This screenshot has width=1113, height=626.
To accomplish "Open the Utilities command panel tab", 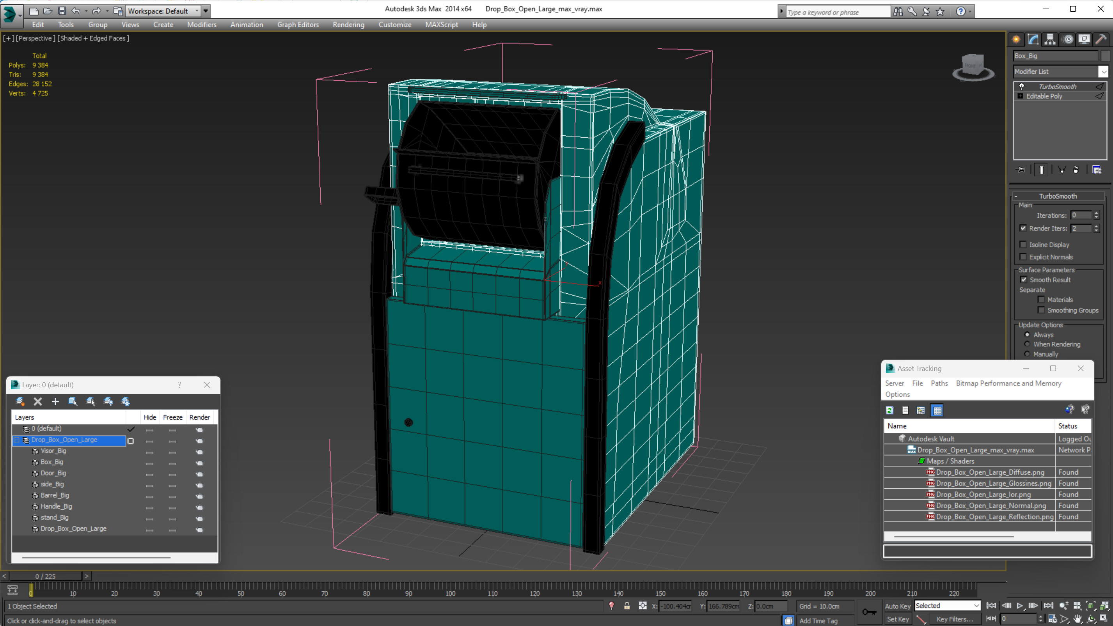I will pos(1101,39).
